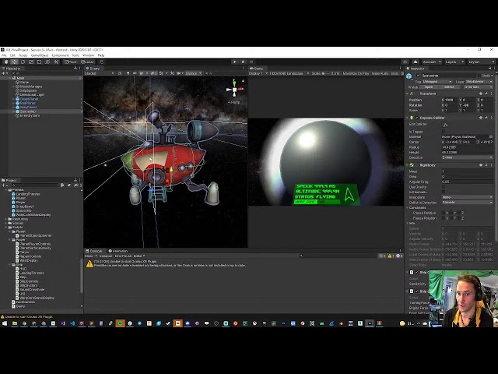Toggle the Pivot handle mode button
This screenshot has height=374, width=498.
click(71, 62)
